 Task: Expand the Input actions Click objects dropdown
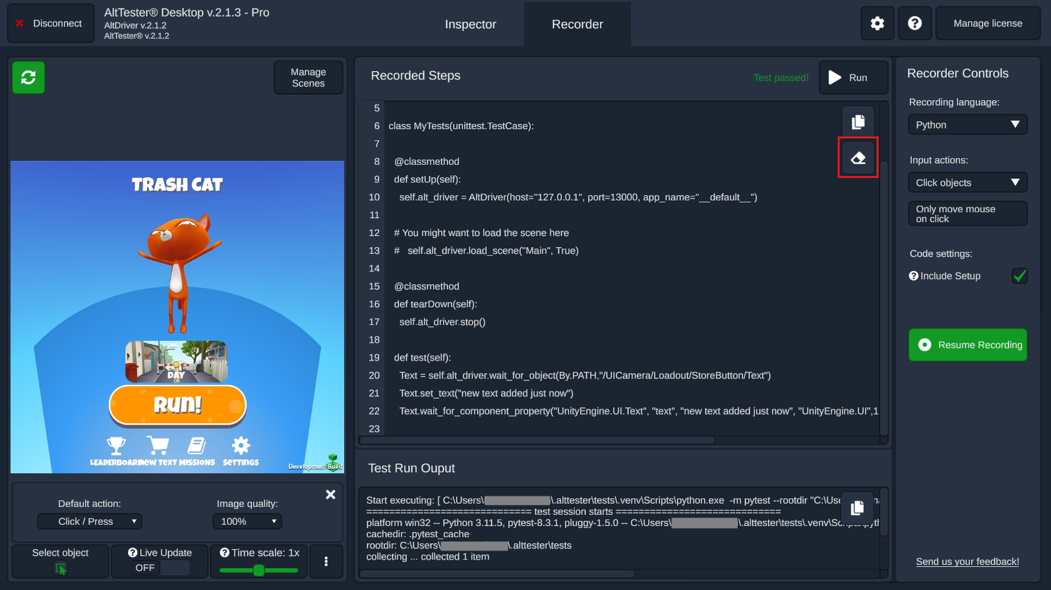click(967, 183)
